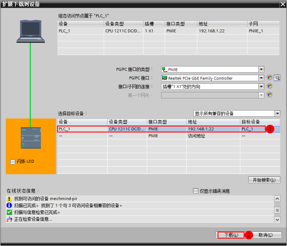The width and height of the screenshot is (287, 246).
Task: Open the PG/PC接口 dropdown arrow
Action: pyautogui.click(x=261, y=78)
